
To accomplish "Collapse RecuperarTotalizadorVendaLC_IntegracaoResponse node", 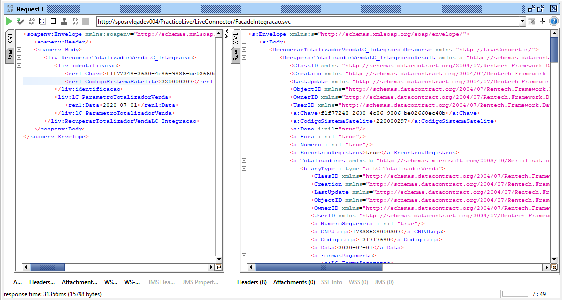I will point(244,50).
